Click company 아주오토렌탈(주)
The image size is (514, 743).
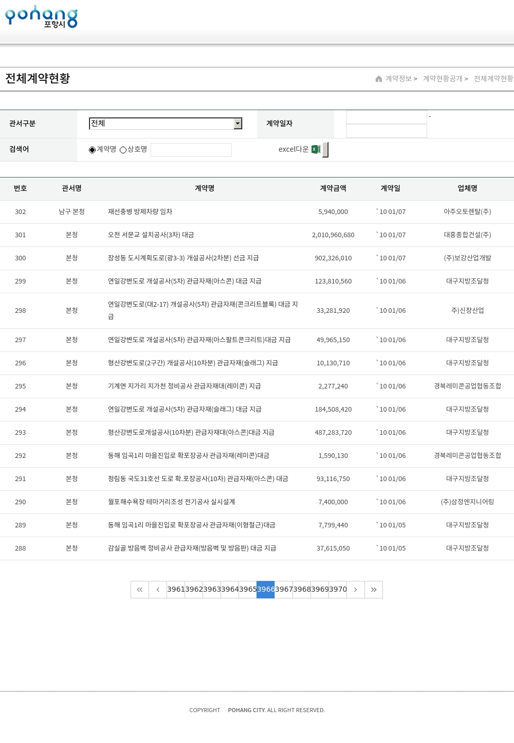(468, 212)
